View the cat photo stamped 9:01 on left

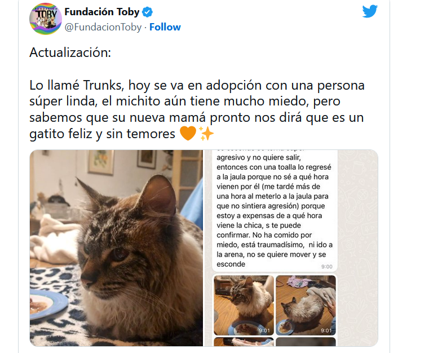(x=244, y=306)
